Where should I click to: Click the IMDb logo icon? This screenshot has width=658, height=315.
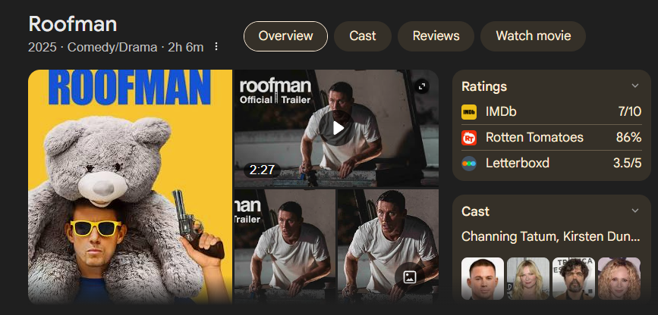[469, 112]
